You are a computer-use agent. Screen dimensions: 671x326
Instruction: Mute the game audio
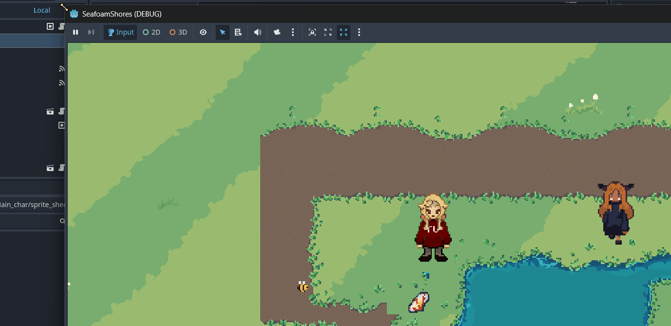[257, 32]
